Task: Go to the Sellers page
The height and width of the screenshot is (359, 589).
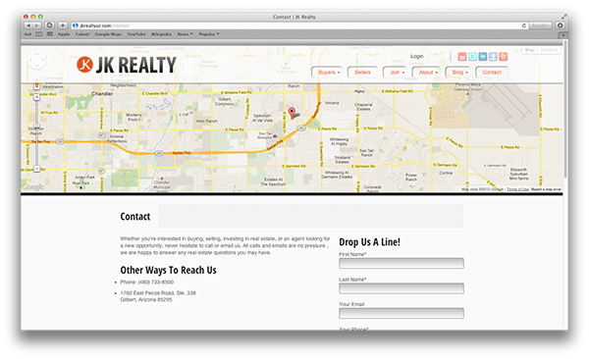Action: [362, 73]
